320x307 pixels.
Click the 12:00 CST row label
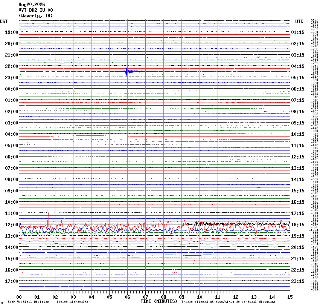(x=12, y=225)
